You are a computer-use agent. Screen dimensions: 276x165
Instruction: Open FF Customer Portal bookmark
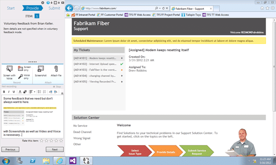click(x=110, y=15)
